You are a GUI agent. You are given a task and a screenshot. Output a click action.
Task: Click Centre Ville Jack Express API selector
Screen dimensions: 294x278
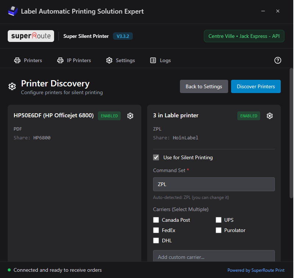[244, 36]
